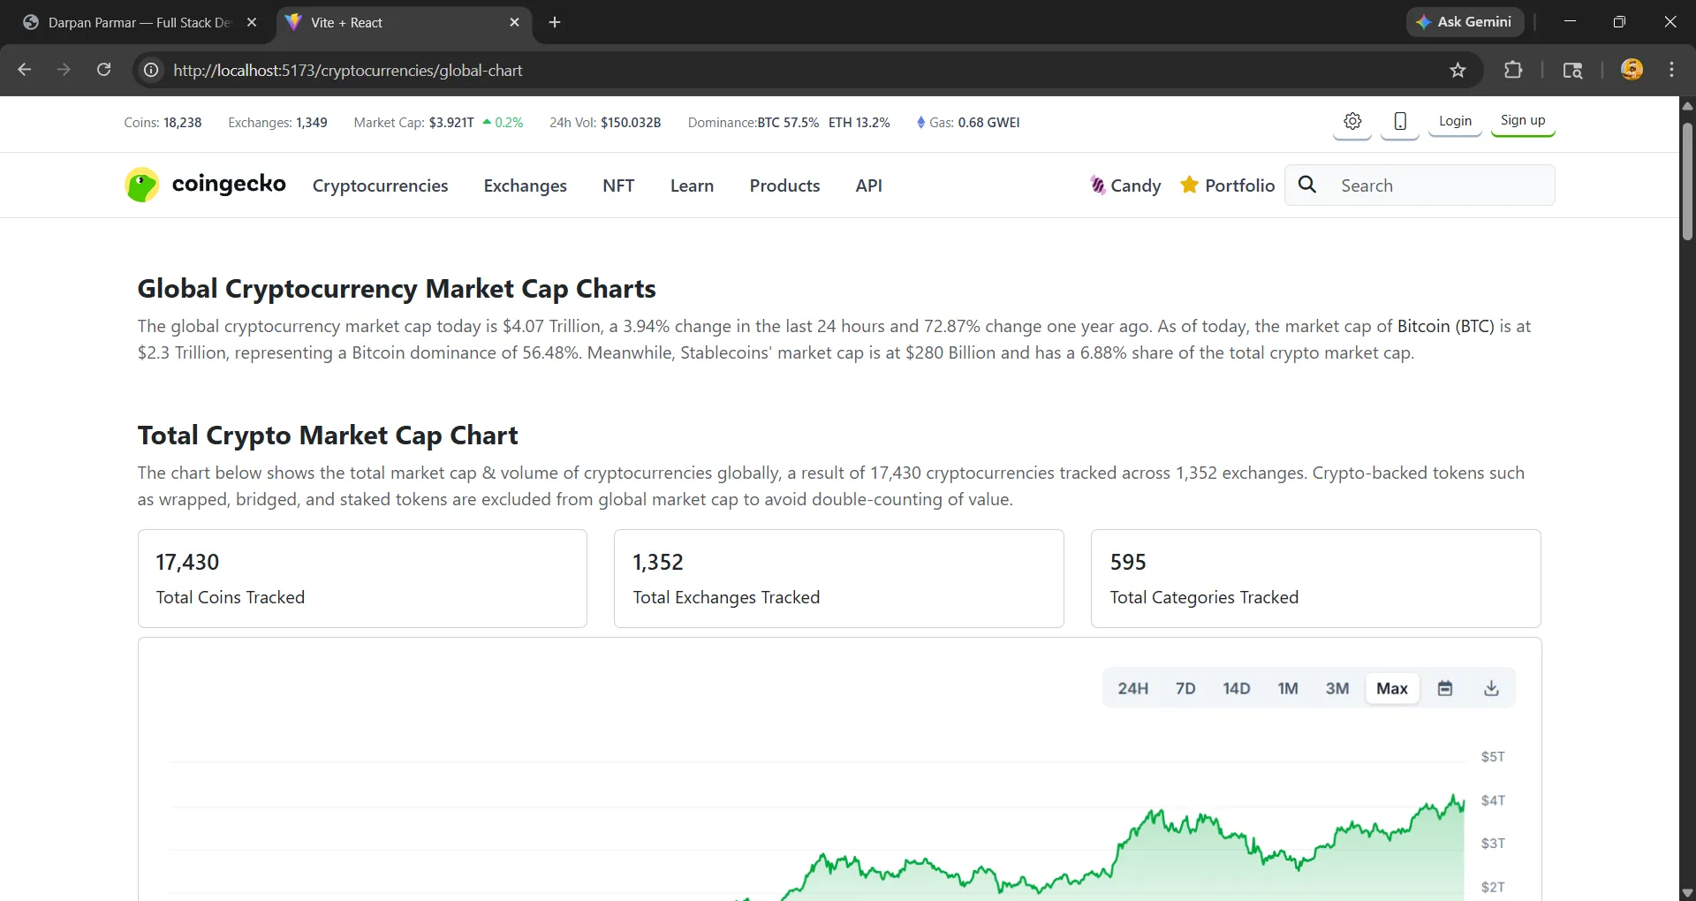Click Ask Gemini button
This screenshot has width=1696, height=901.
point(1465,22)
